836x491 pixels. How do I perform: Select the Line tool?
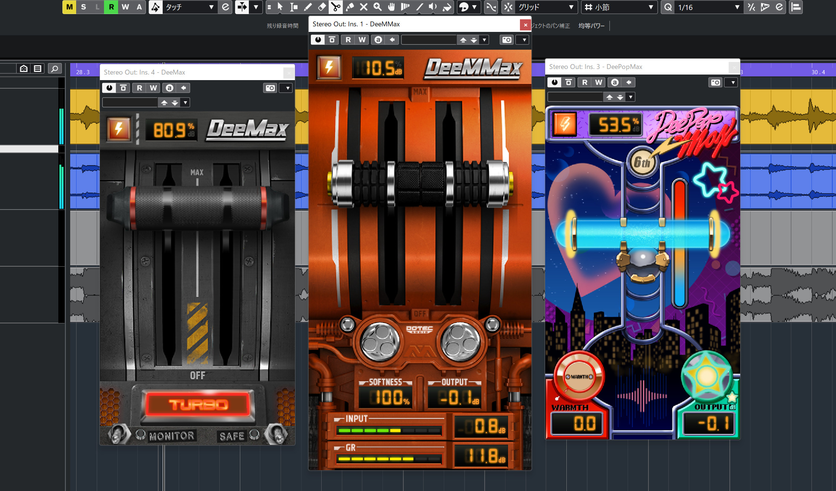(x=419, y=7)
